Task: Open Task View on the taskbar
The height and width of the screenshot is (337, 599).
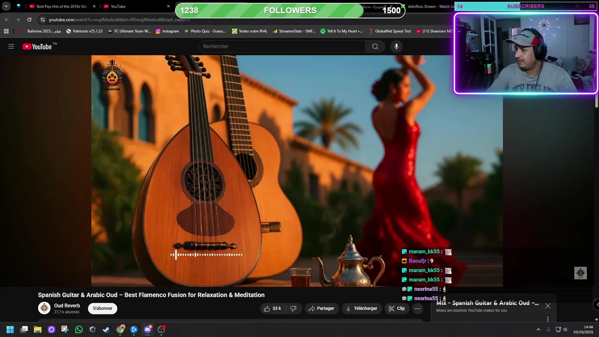Action: [x=24, y=330]
